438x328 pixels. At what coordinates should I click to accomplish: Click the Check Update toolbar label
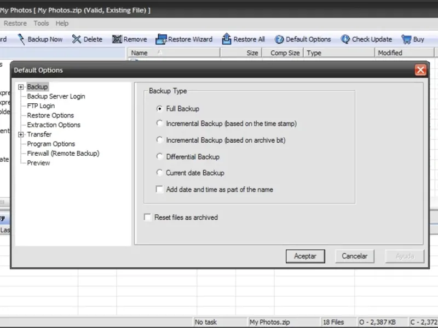pos(372,39)
